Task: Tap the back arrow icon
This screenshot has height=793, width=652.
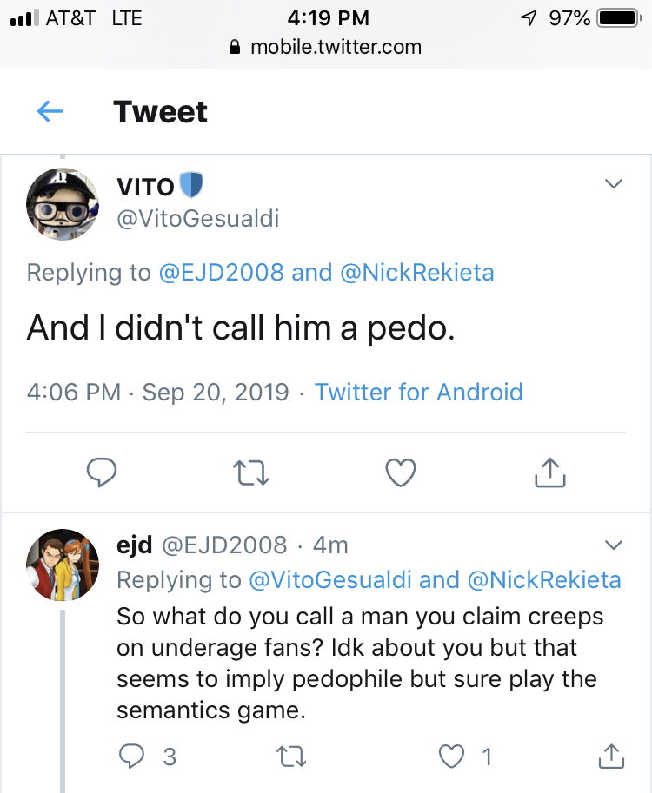Action: click(x=50, y=111)
